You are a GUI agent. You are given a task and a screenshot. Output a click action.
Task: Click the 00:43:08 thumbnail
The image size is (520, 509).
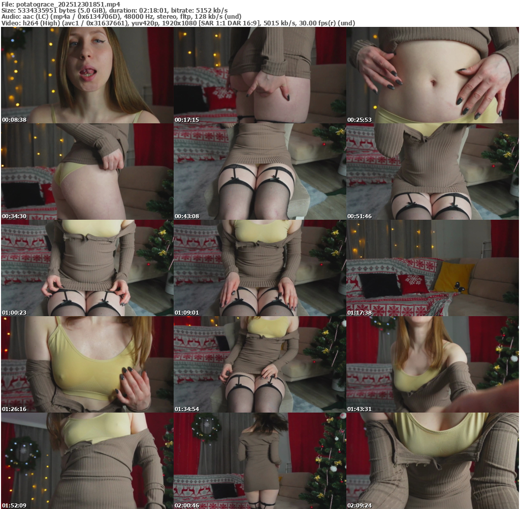259,172
